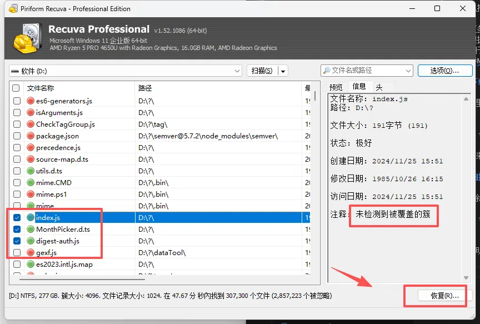Image resolution: width=480 pixels, height=324 pixels.
Task: Minimize the Recuva window
Action: 412,8
